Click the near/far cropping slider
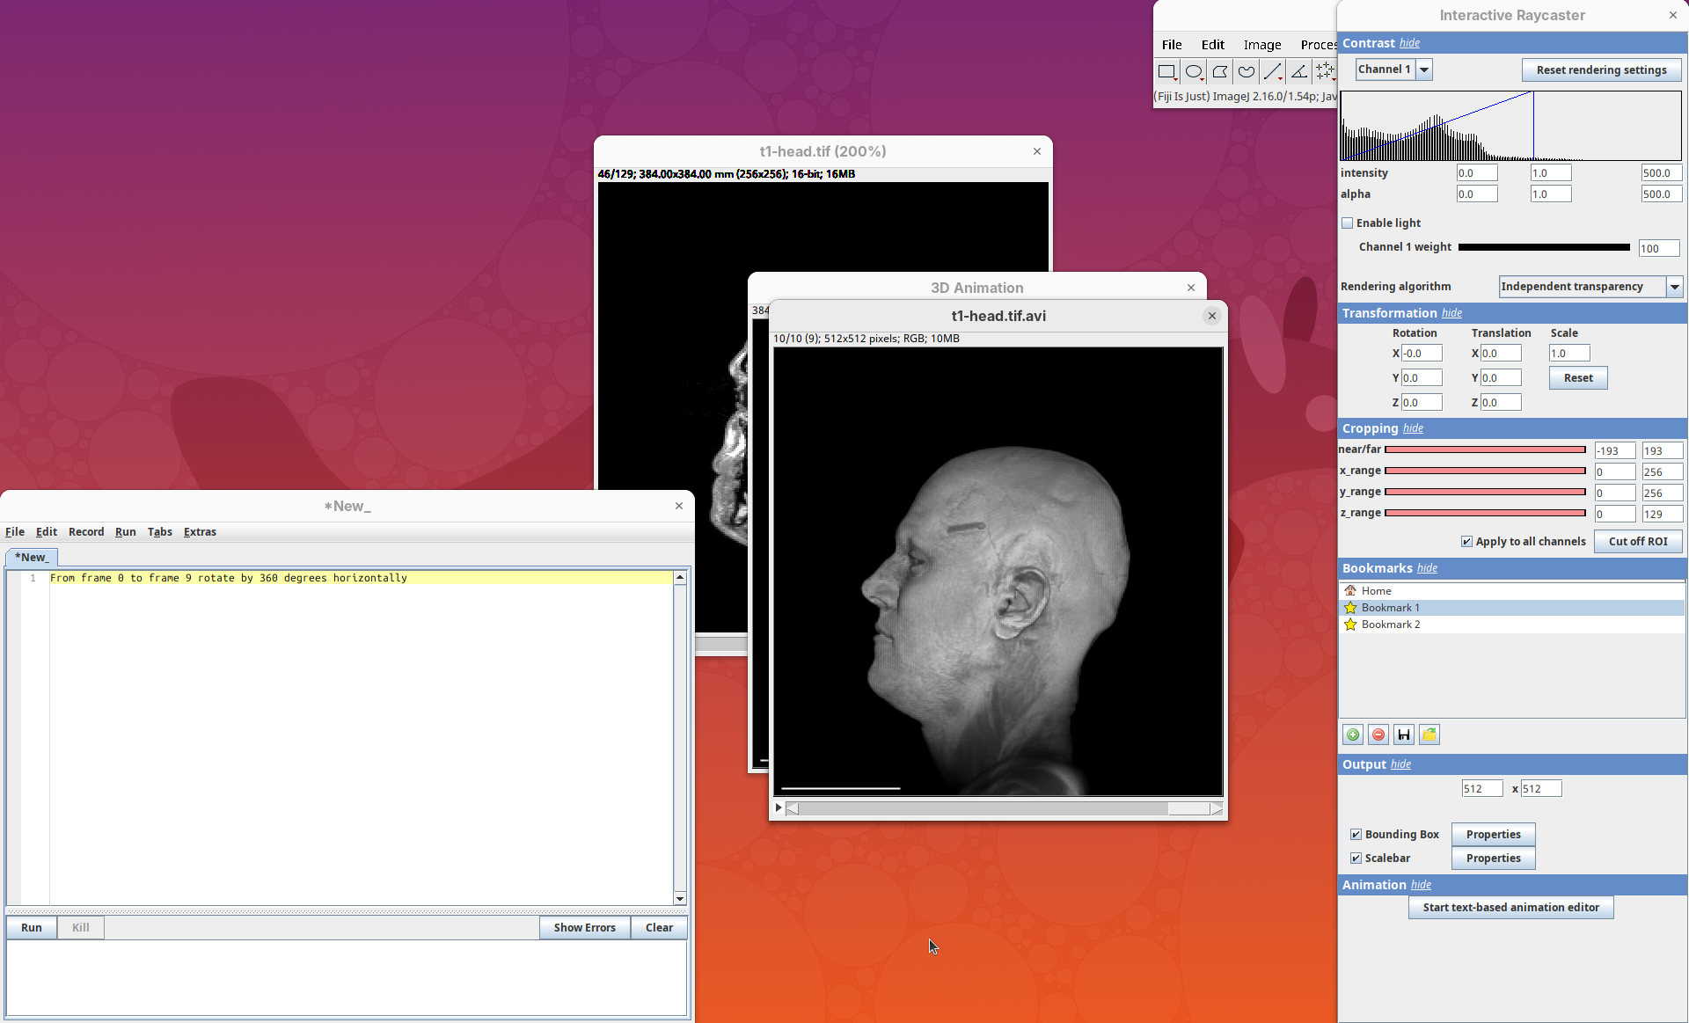 click(x=1485, y=449)
